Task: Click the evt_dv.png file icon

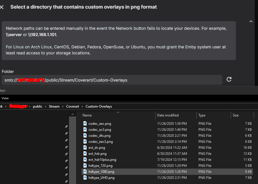Action: click(x=85, y=148)
